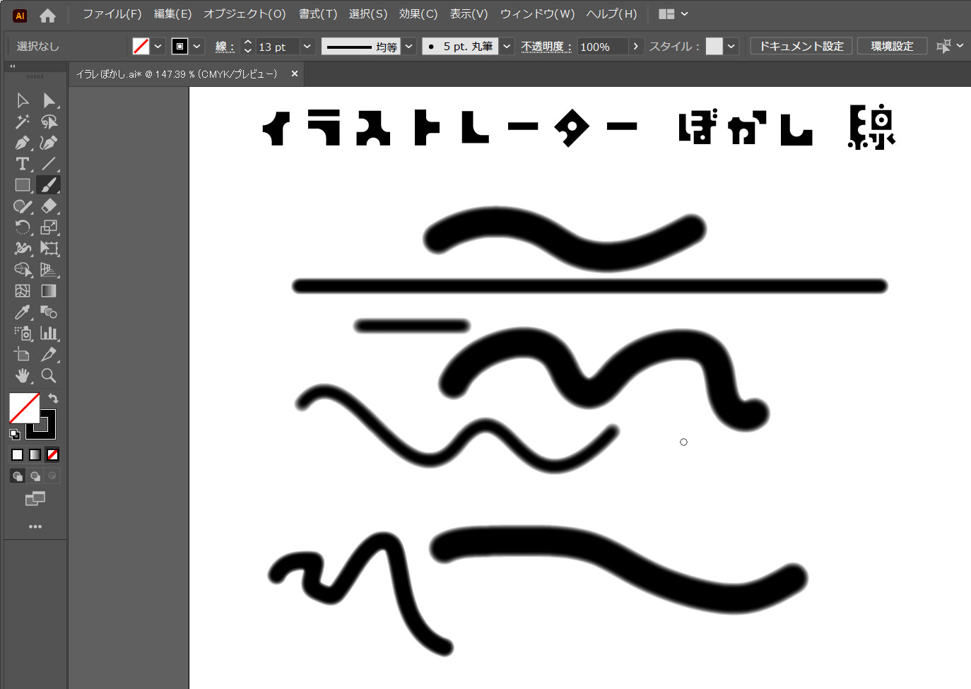Choose the Eraser tool
This screenshot has width=971, height=689.
pos(48,206)
